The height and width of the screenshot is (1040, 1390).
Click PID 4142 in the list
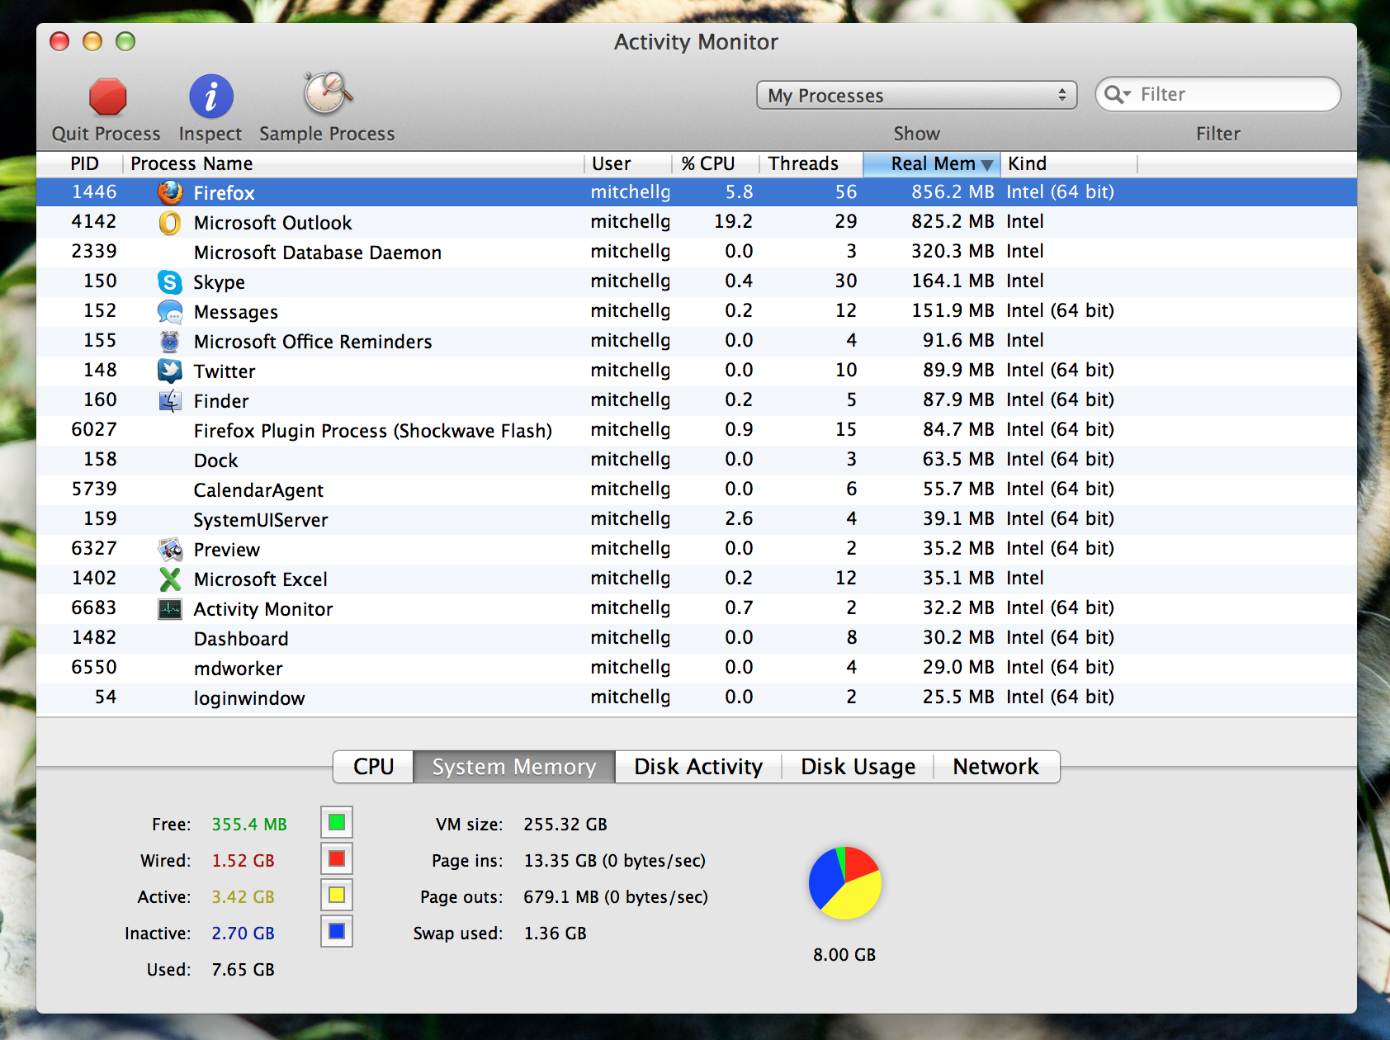tap(94, 221)
